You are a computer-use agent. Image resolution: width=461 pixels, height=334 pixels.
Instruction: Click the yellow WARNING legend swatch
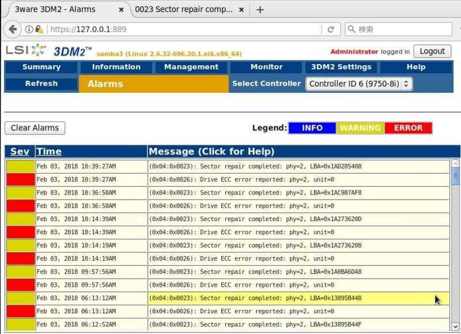click(x=360, y=128)
